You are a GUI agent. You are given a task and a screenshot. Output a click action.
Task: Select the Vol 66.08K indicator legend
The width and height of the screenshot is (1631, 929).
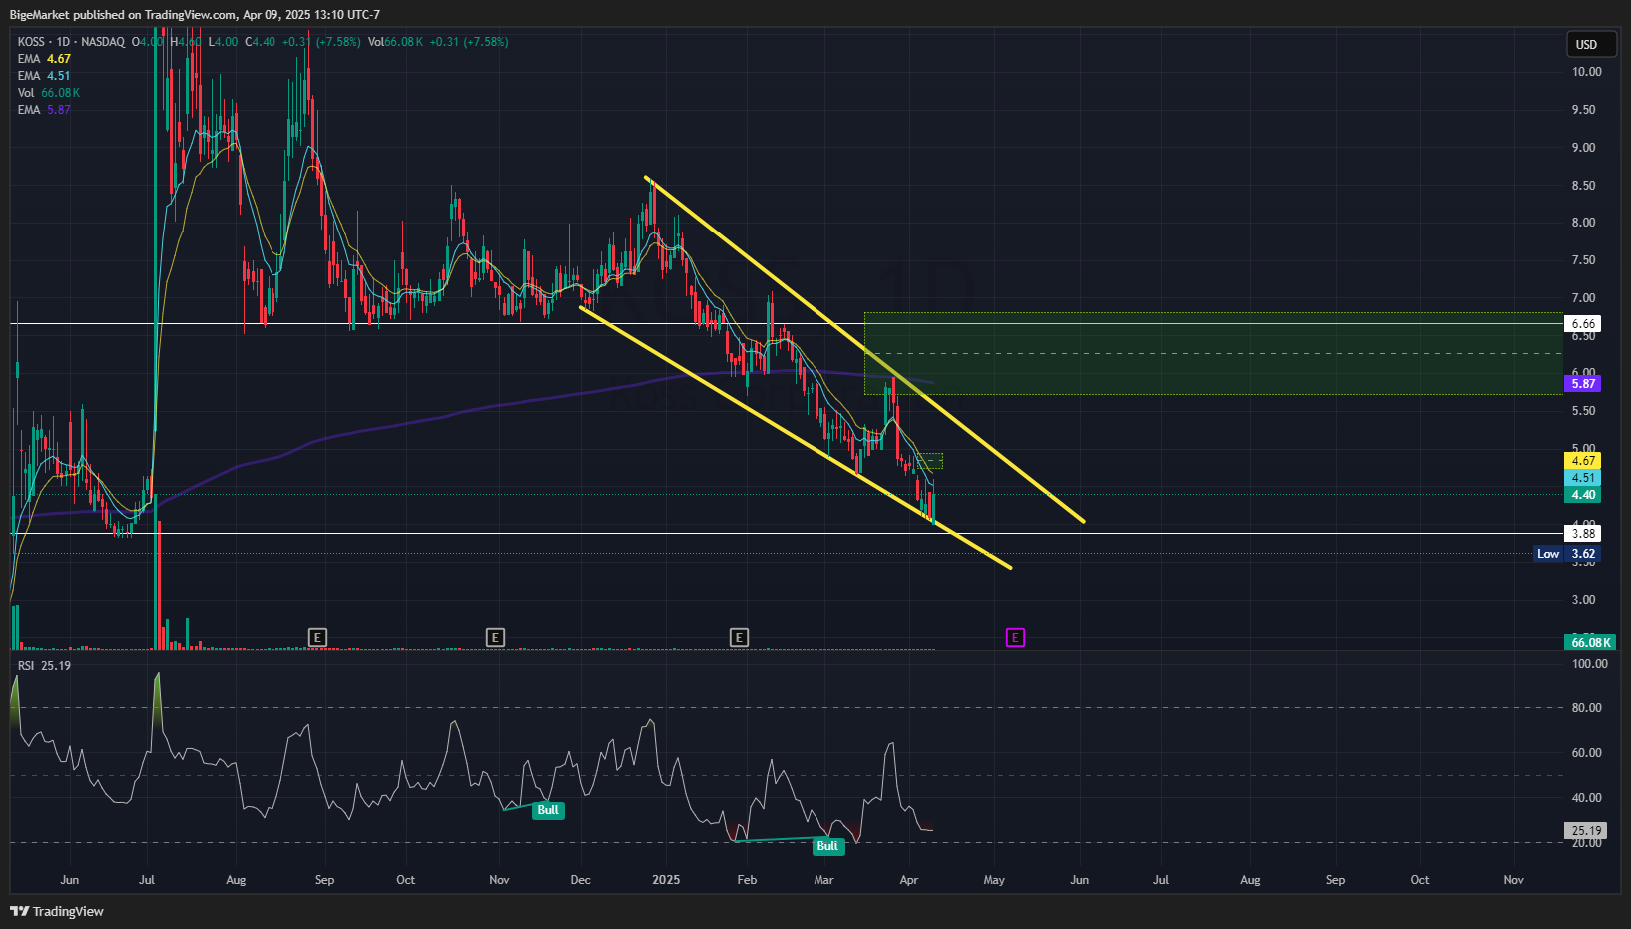click(x=48, y=93)
